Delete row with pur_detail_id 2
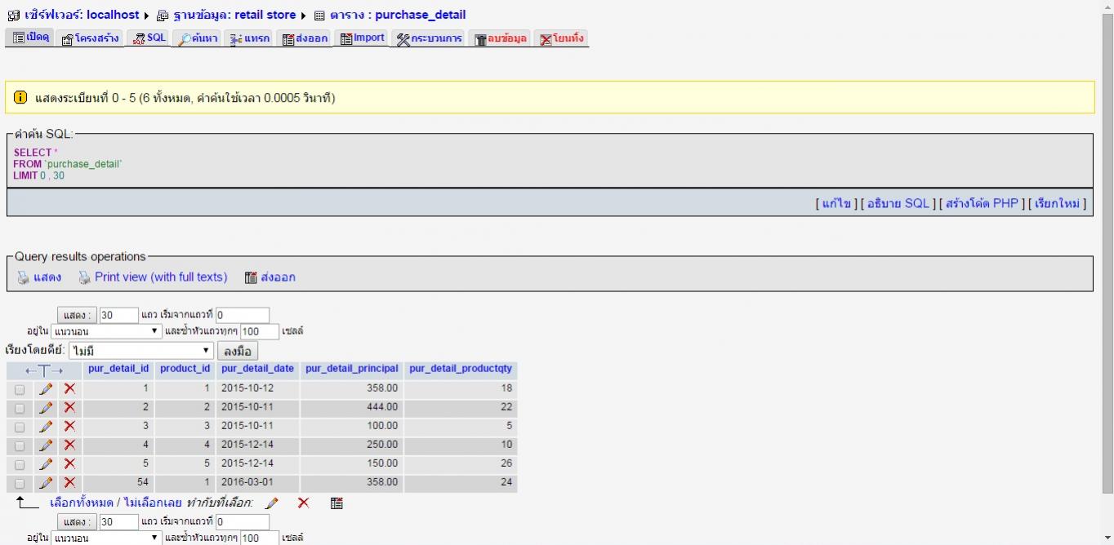 tap(69, 408)
